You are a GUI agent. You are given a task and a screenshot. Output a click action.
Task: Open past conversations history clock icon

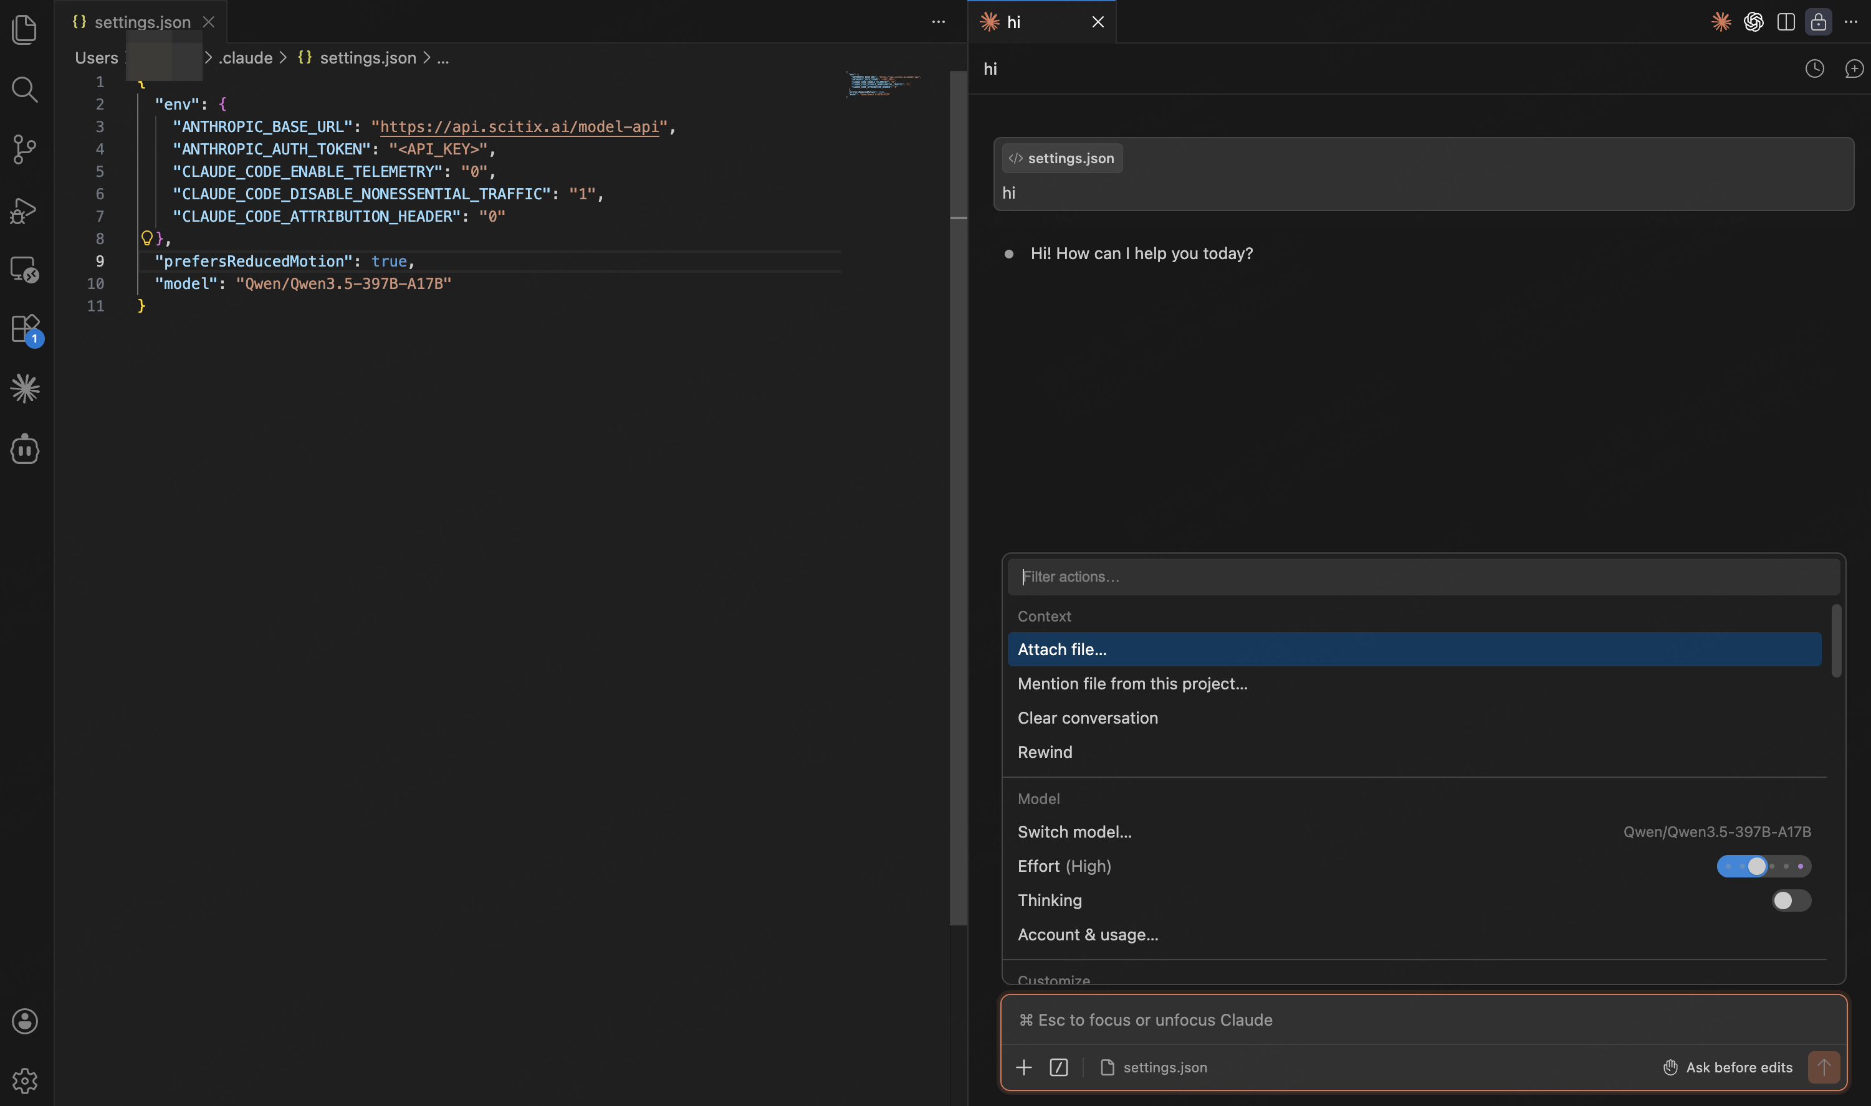click(1814, 69)
